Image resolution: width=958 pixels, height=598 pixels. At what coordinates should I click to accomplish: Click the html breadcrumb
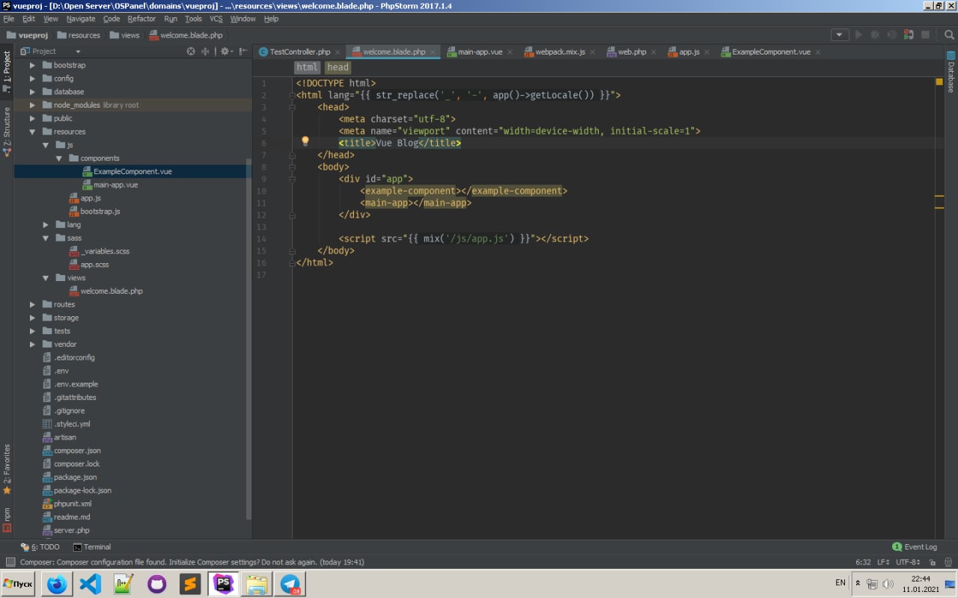[307, 67]
